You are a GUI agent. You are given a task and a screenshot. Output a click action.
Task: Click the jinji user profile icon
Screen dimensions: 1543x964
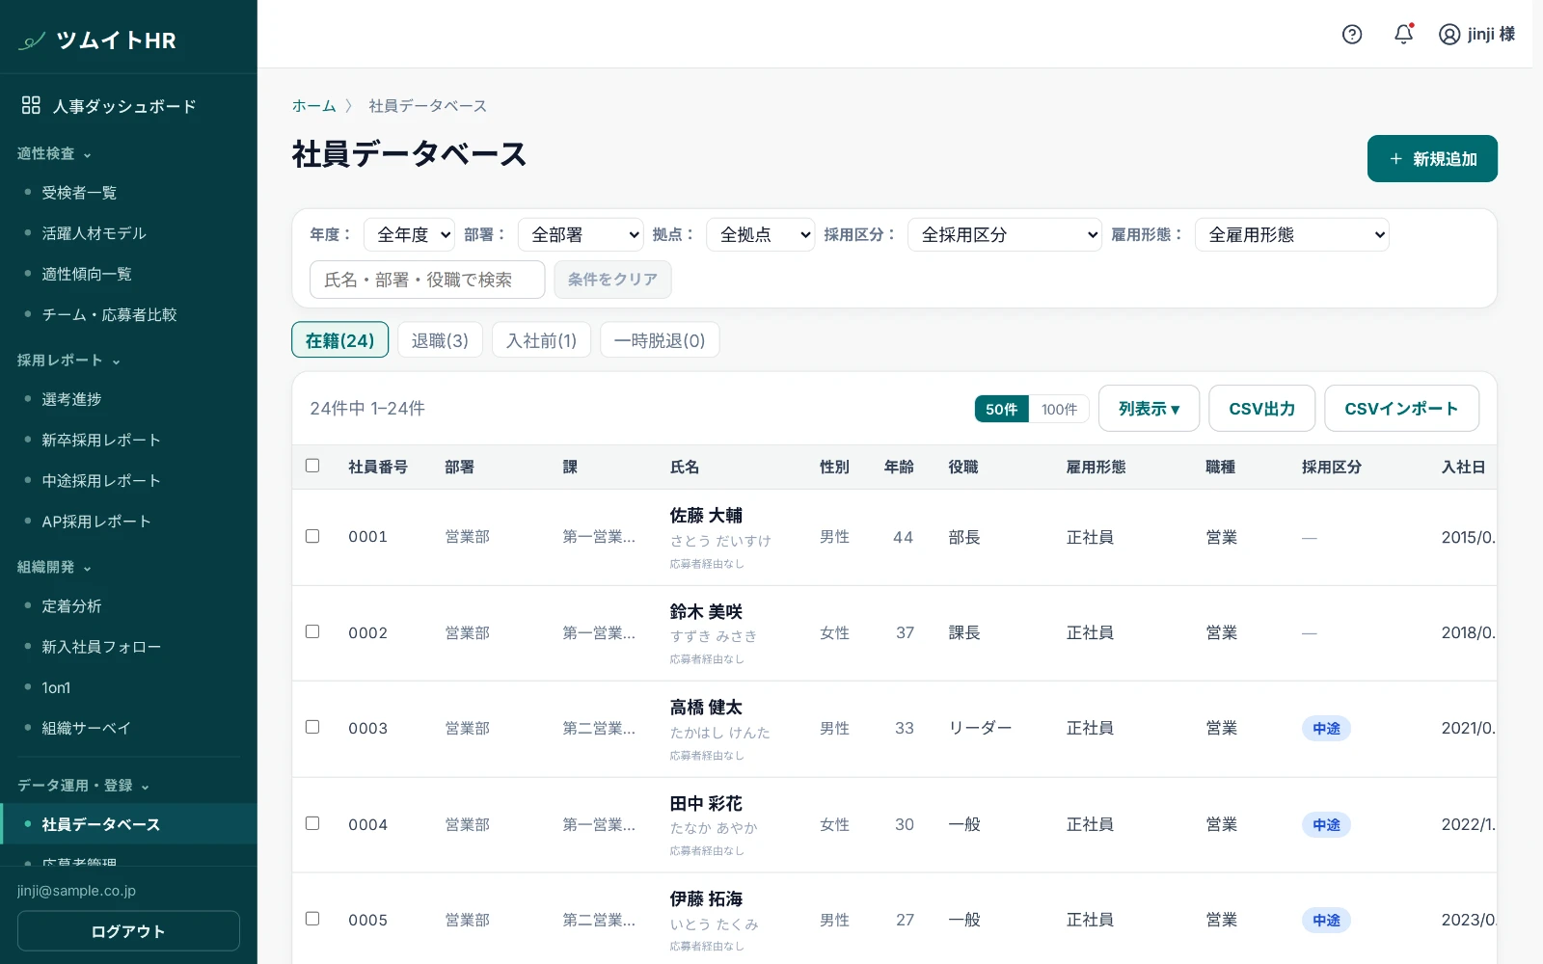1449,35
